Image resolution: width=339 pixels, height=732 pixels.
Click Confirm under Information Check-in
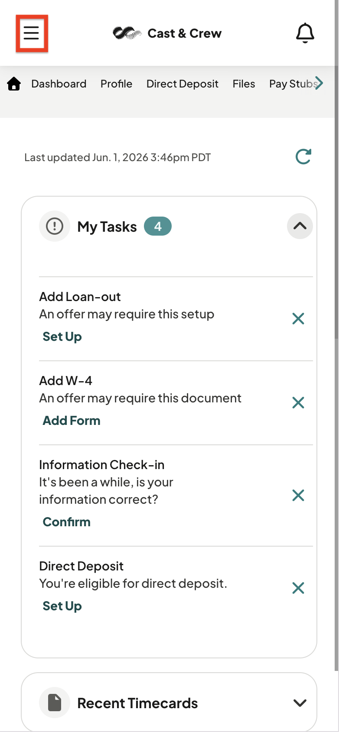tap(67, 522)
